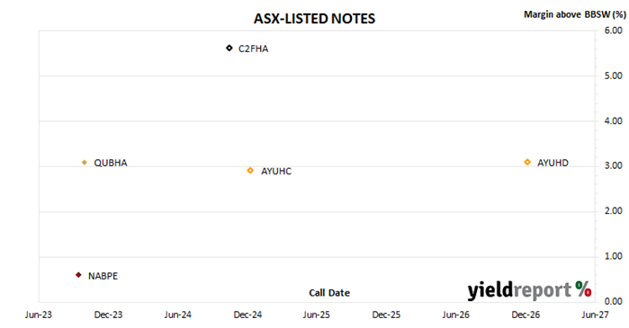Select the C2FHA data label
The height and width of the screenshot is (328, 629).
tap(253, 49)
